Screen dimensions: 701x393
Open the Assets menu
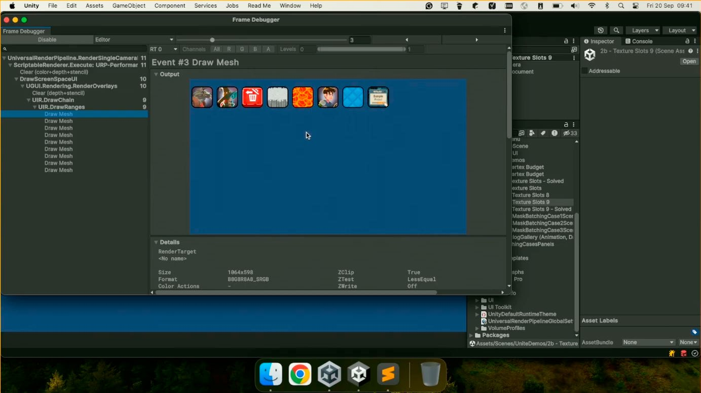coord(94,6)
